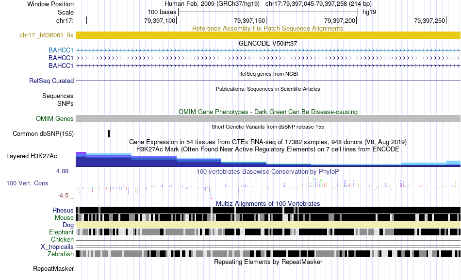461x280 pixels.
Task: Click the Mouse alignment bar
Action: click(268, 217)
